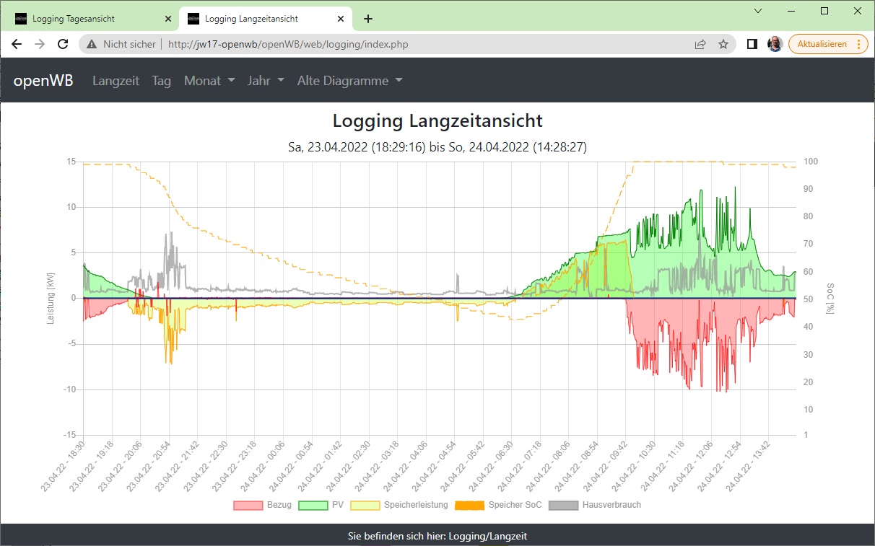Close the Logging Tagesansicht tab

167,19
